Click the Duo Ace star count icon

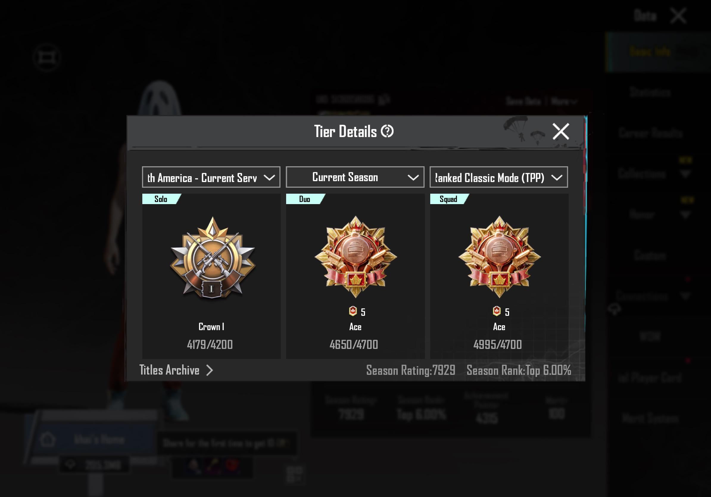coord(353,311)
